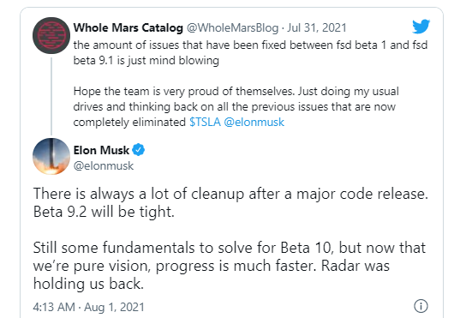The image size is (466, 318).
Task: Click the 4:13 AM · Aug 1, 2021 timestamp
Action: click(x=88, y=307)
